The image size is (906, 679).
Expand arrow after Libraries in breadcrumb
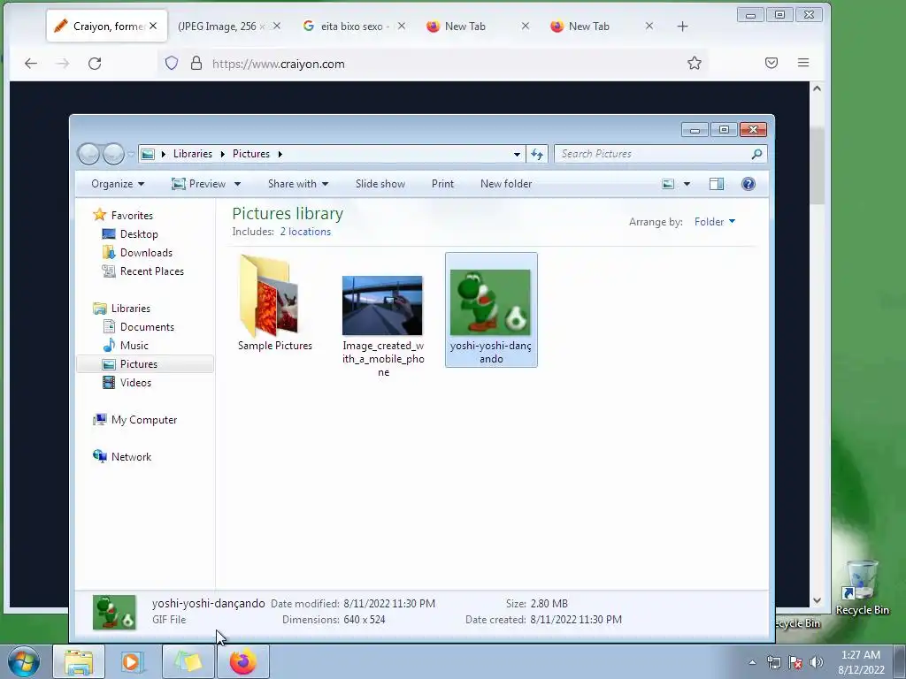[222, 154]
